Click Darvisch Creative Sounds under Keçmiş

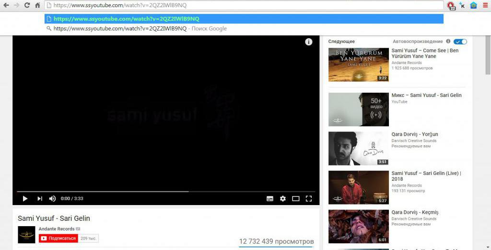(x=414, y=219)
